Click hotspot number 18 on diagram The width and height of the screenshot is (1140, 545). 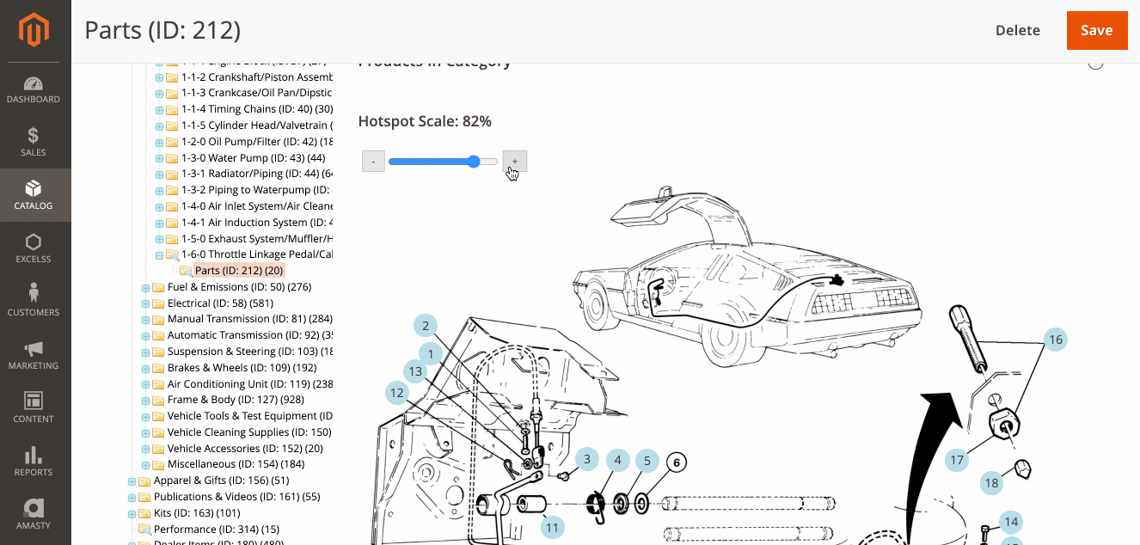coord(992,483)
